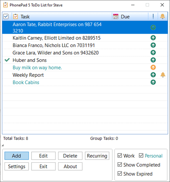The width and height of the screenshot is (170, 182).
Task: Click the bell icon in the column header
Action: pyautogui.click(x=162, y=17)
